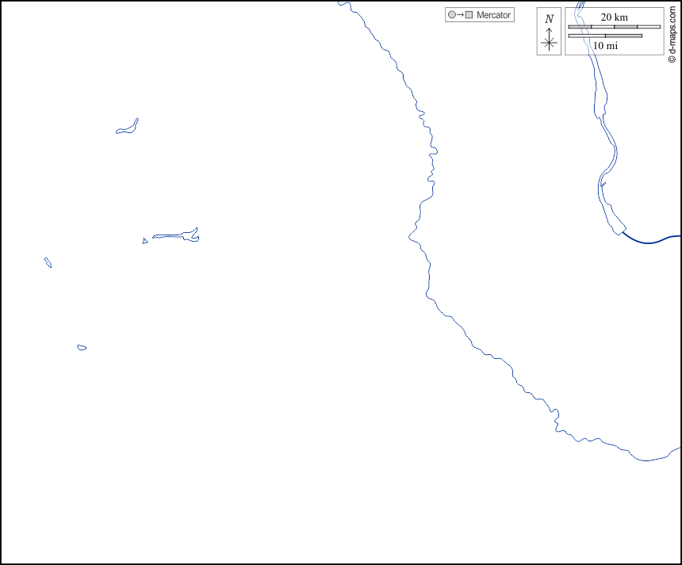The width and height of the screenshot is (682, 565).
Task: Click the southernmost small island
Action: click(x=82, y=347)
